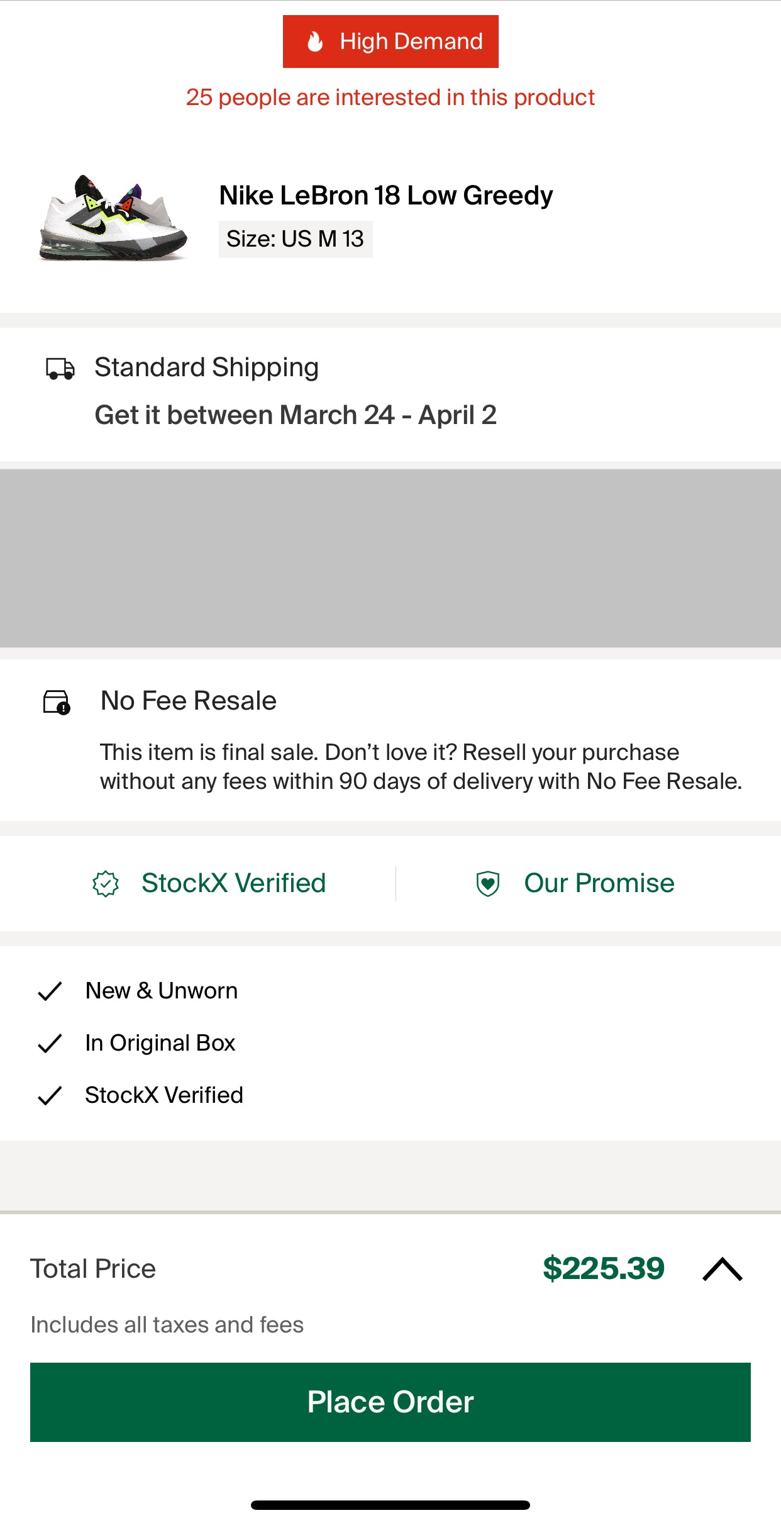This screenshot has width=781, height=1525.
Task: Open the StockX Verified link
Action: [233, 883]
